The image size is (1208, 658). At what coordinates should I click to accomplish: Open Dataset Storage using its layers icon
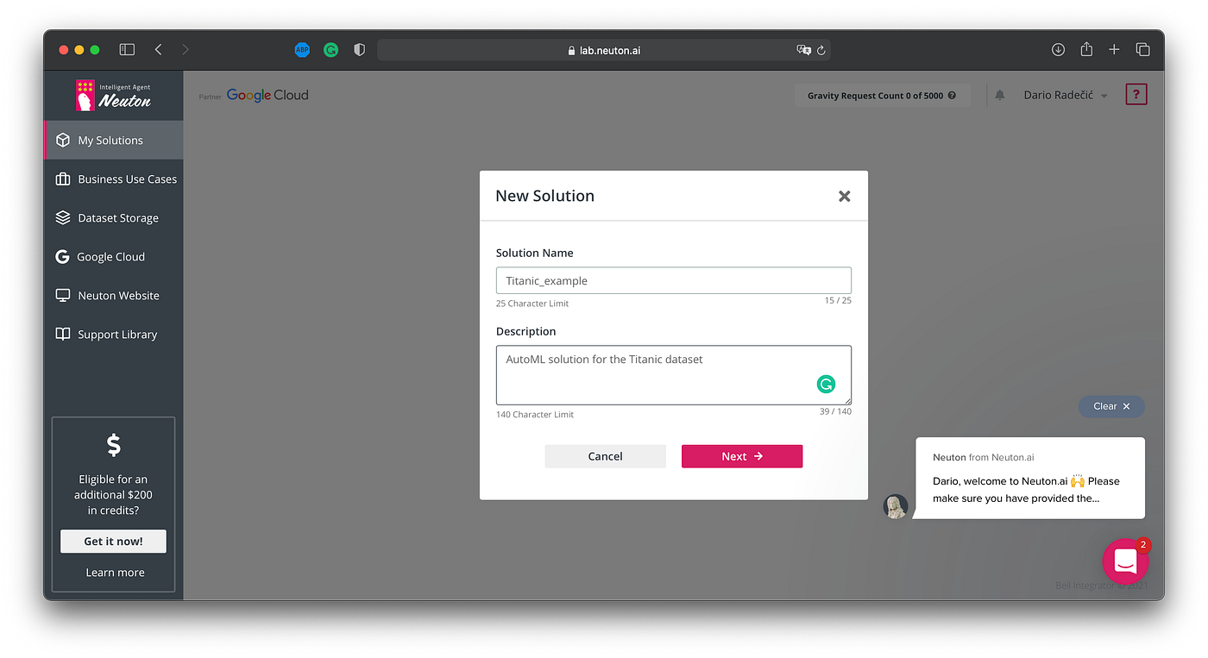[x=63, y=217]
